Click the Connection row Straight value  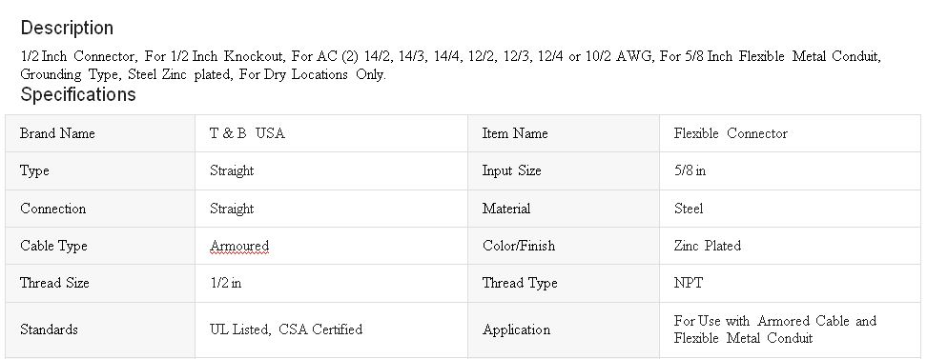232,209
